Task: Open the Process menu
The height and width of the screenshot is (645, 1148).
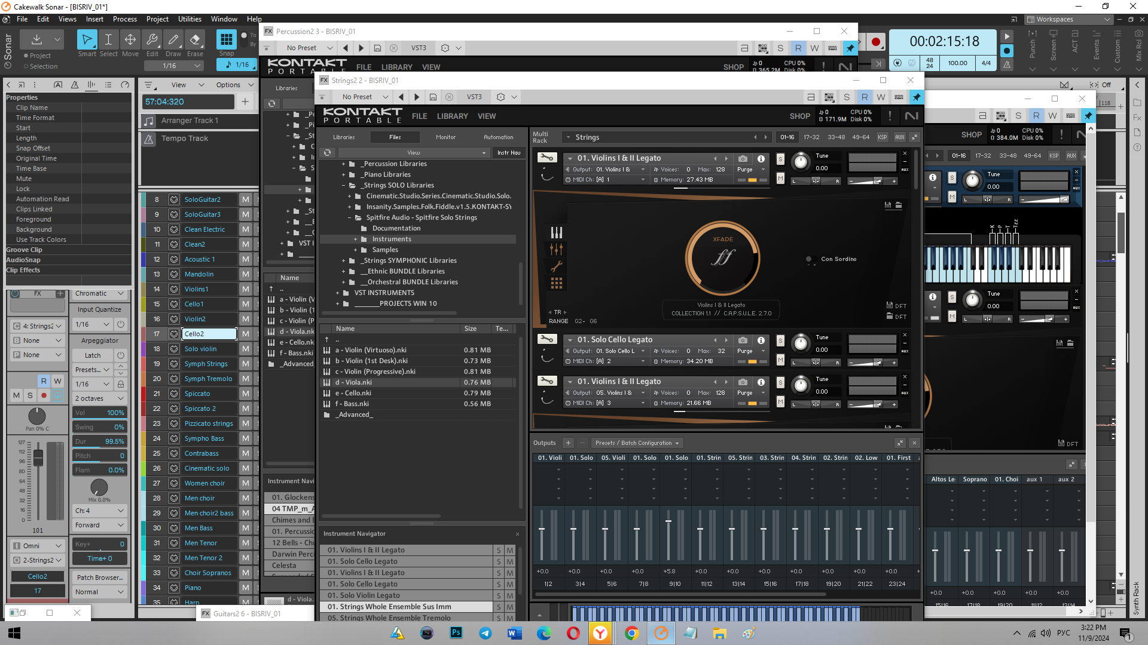Action: 124,19
